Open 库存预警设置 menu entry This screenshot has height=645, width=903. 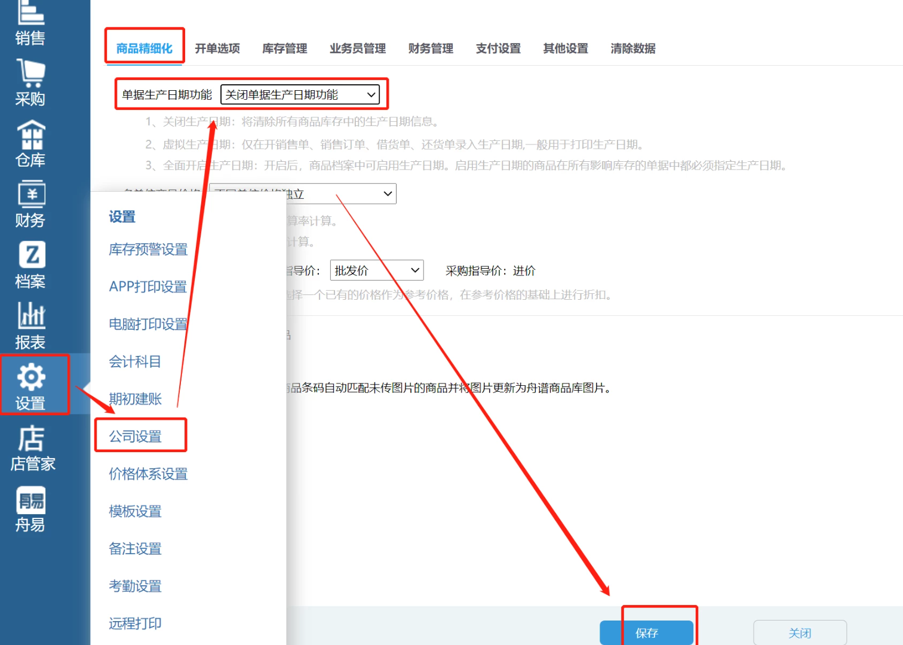coord(148,250)
